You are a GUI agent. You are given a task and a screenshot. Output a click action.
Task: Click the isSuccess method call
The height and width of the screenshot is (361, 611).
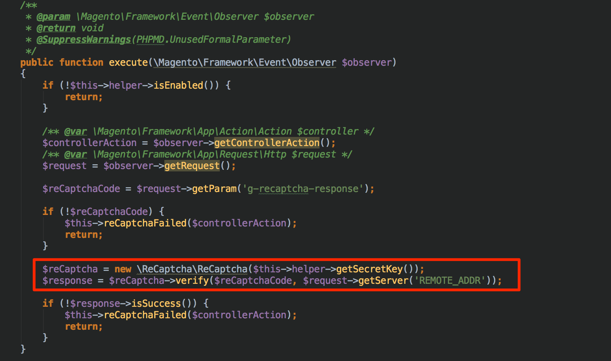coord(156,304)
